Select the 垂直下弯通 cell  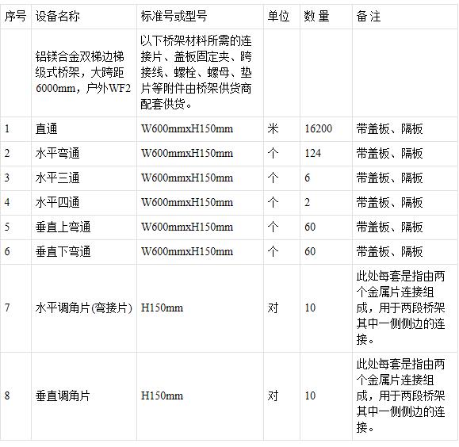[84, 252]
